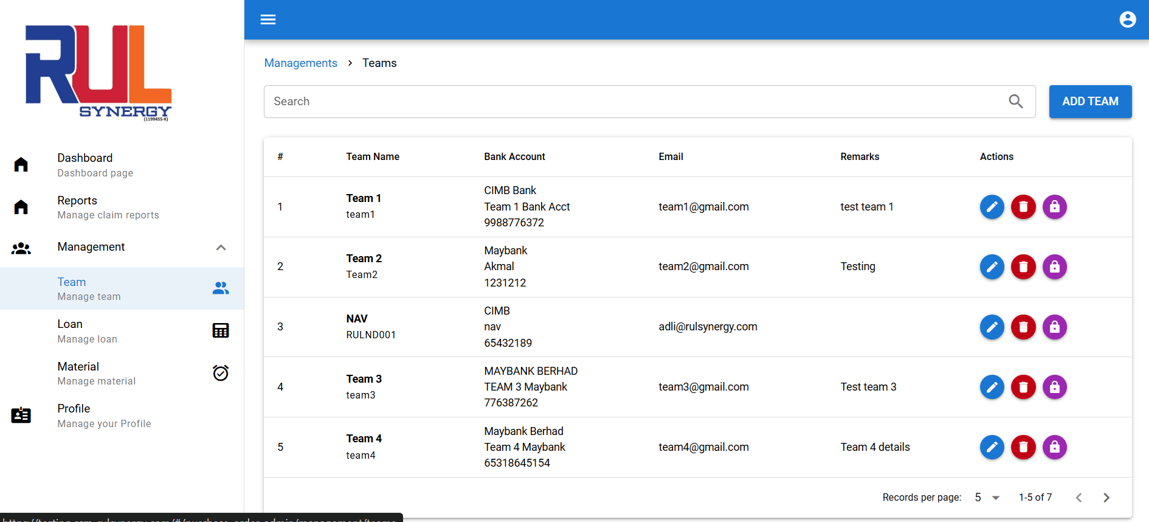Open the hamburger navigation menu
Image resolution: width=1149 pixels, height=522 pixels.
[268, 19]
